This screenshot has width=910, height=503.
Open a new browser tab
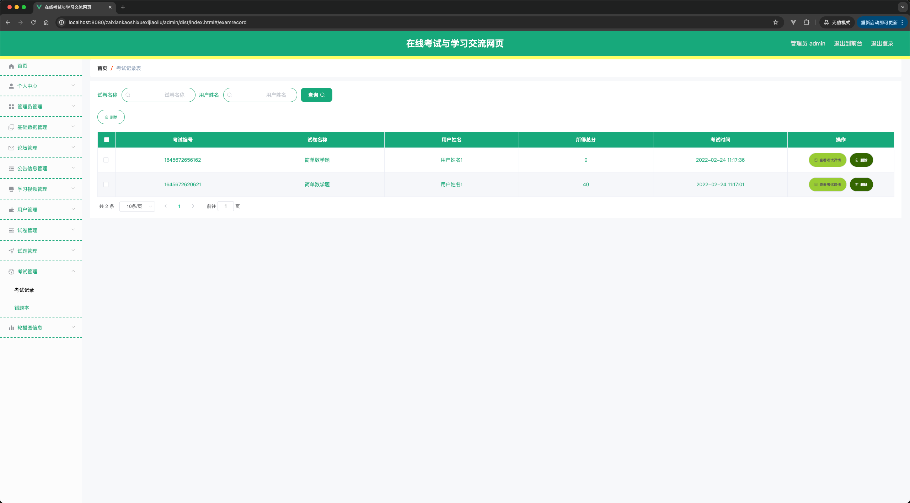click(x=123, y=7)
